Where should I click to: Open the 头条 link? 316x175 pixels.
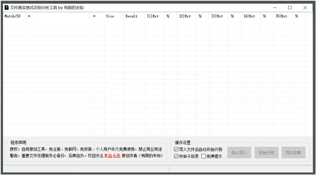point(116,156)
